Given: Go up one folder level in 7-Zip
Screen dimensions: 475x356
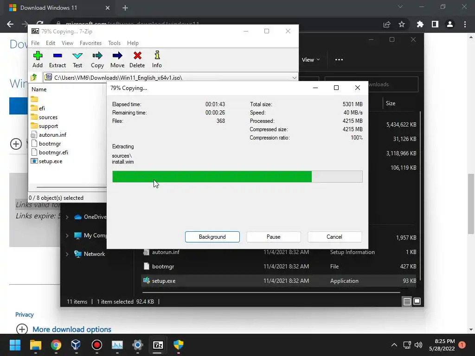Looking at the screenshot, I should pyautogui.click(x=34, y=77).
